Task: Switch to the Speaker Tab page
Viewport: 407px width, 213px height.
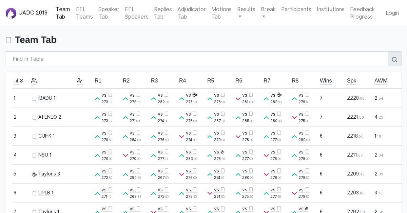Action: 109,13
